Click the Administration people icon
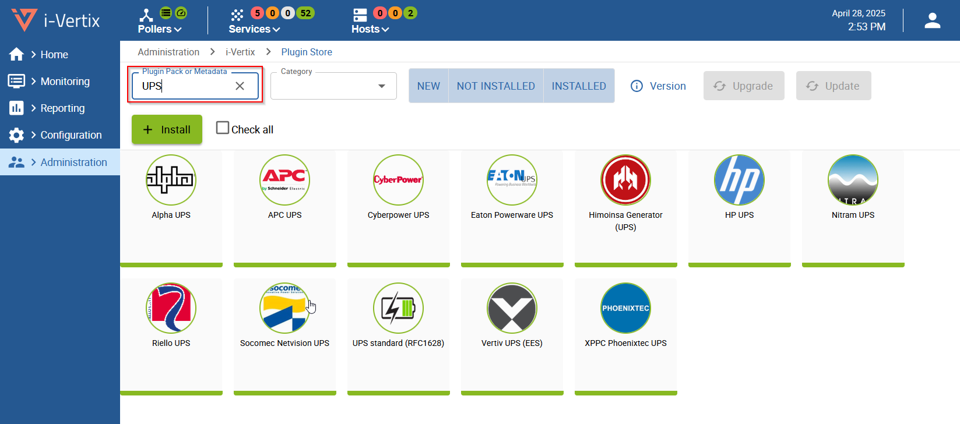The height and width of the screenshot is (424, 960). (x=16, y=162)
